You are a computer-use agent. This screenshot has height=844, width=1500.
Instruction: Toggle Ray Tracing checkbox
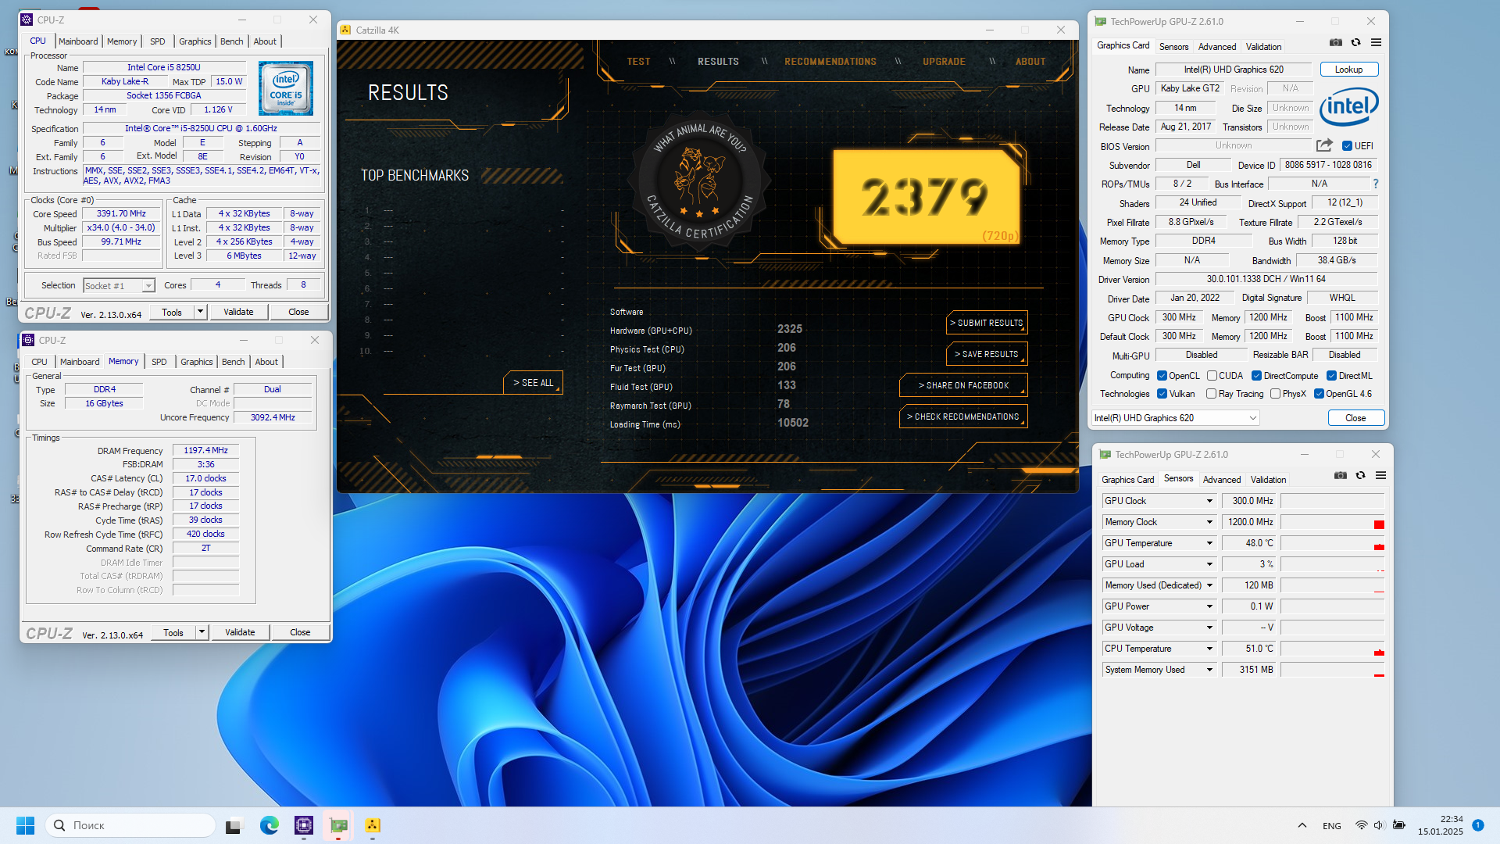pyautogui.click(x=1211, y=394)
